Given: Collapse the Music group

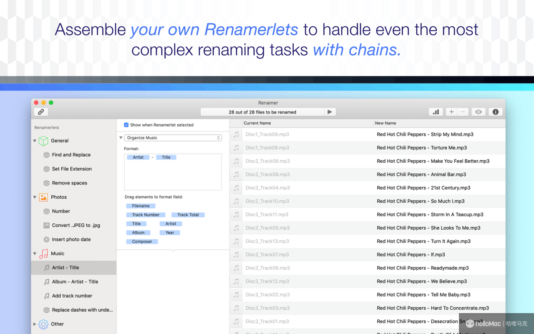Looking at the screenshot, I should point(35,254).
